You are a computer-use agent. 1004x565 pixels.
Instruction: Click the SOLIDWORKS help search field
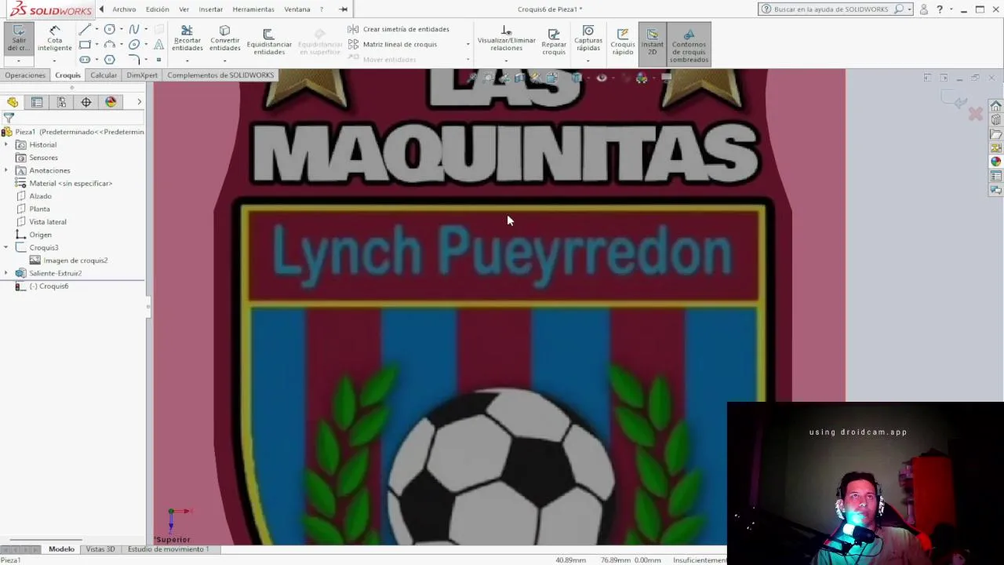pos(833,9)
